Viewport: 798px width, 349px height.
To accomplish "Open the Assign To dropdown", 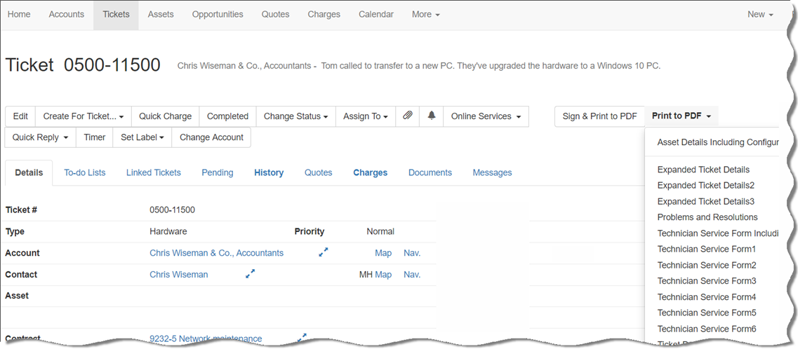I will (x=365, y=116).
